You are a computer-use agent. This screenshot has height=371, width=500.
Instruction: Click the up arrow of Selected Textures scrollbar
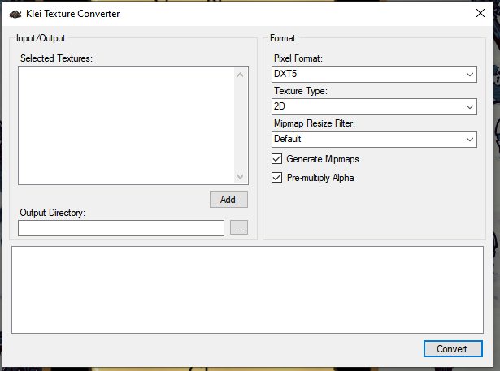pyautogui.click(x=240, y=75)
